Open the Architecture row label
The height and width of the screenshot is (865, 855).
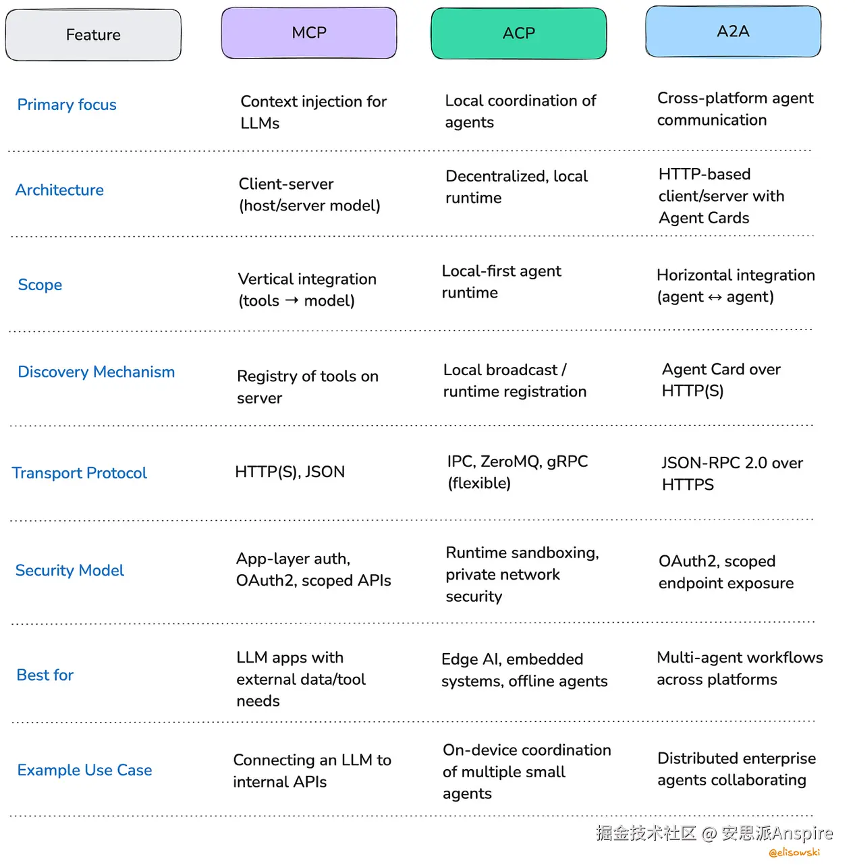59,190
